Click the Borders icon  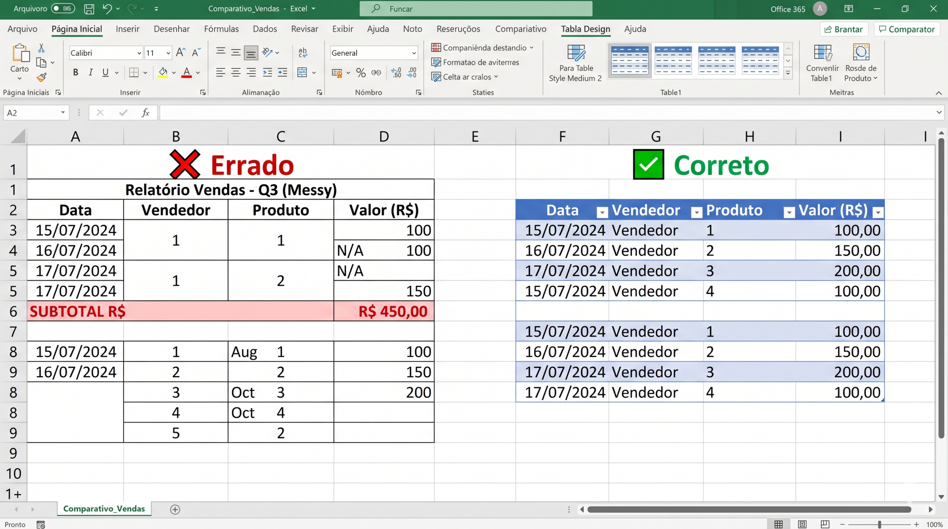(x=134, y=72)
